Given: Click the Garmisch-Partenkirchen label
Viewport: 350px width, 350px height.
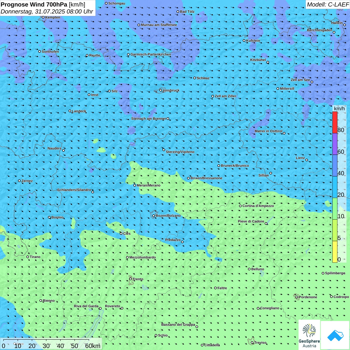Looking at the screenshot, I should click(x=151, y=54).
